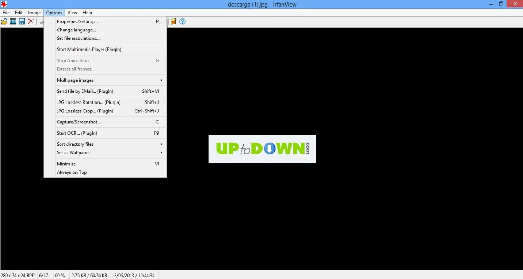Open the Edit menu

19,13
